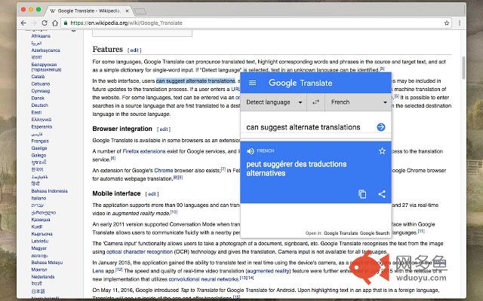Click the page vertical scrollbar thumb
The image size is (483, 301).
click(463, 68)
